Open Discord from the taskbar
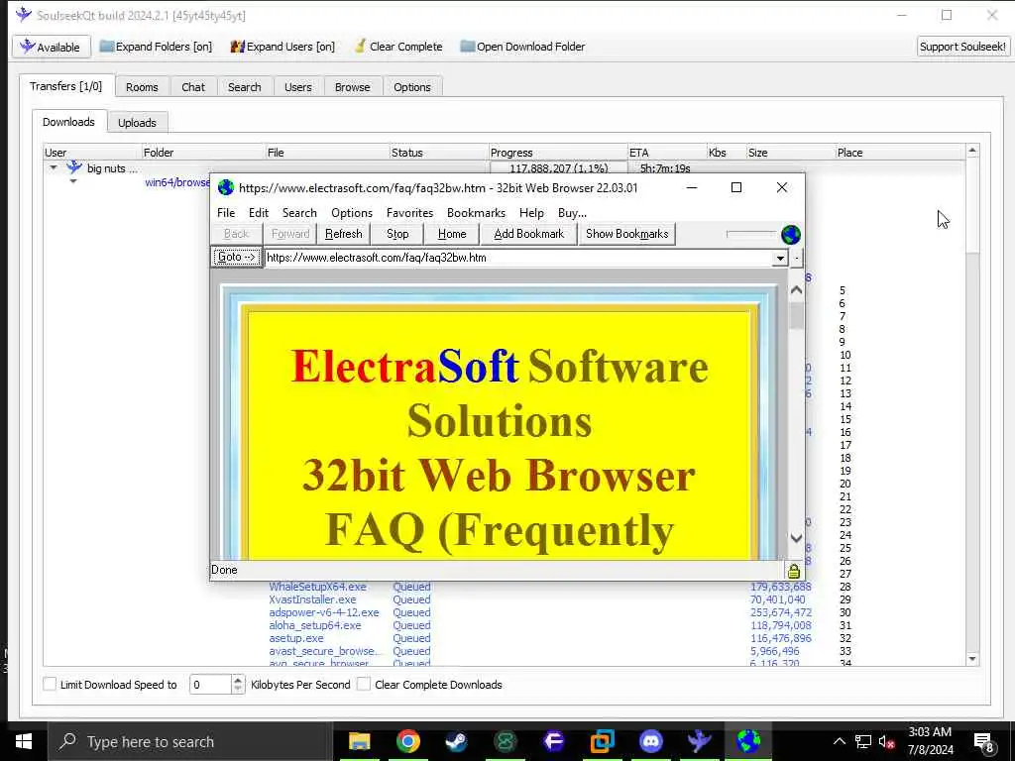Viewport: 1015px width, 761px height. pos(651,741)
